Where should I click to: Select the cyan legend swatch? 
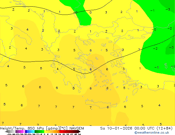click(x=33, y=131)
